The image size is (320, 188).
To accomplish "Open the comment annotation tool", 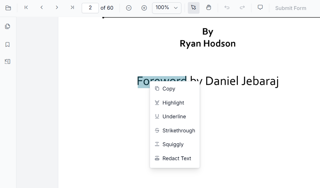I will click(260, 7).
